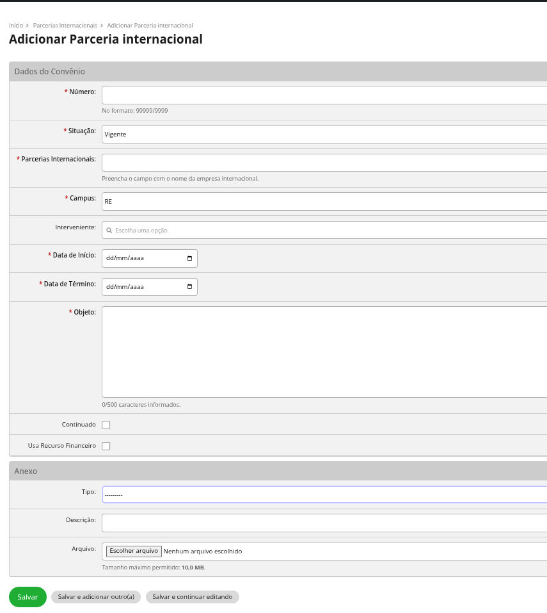Open the Situação dropdown showing Vigente
This screenshot has width=547, height=613.
(x=324, y=135)
